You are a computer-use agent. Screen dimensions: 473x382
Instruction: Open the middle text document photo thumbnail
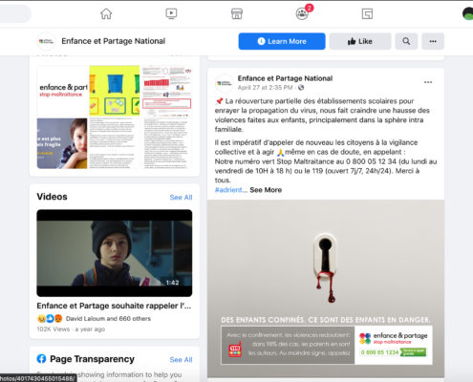point(115,143)
